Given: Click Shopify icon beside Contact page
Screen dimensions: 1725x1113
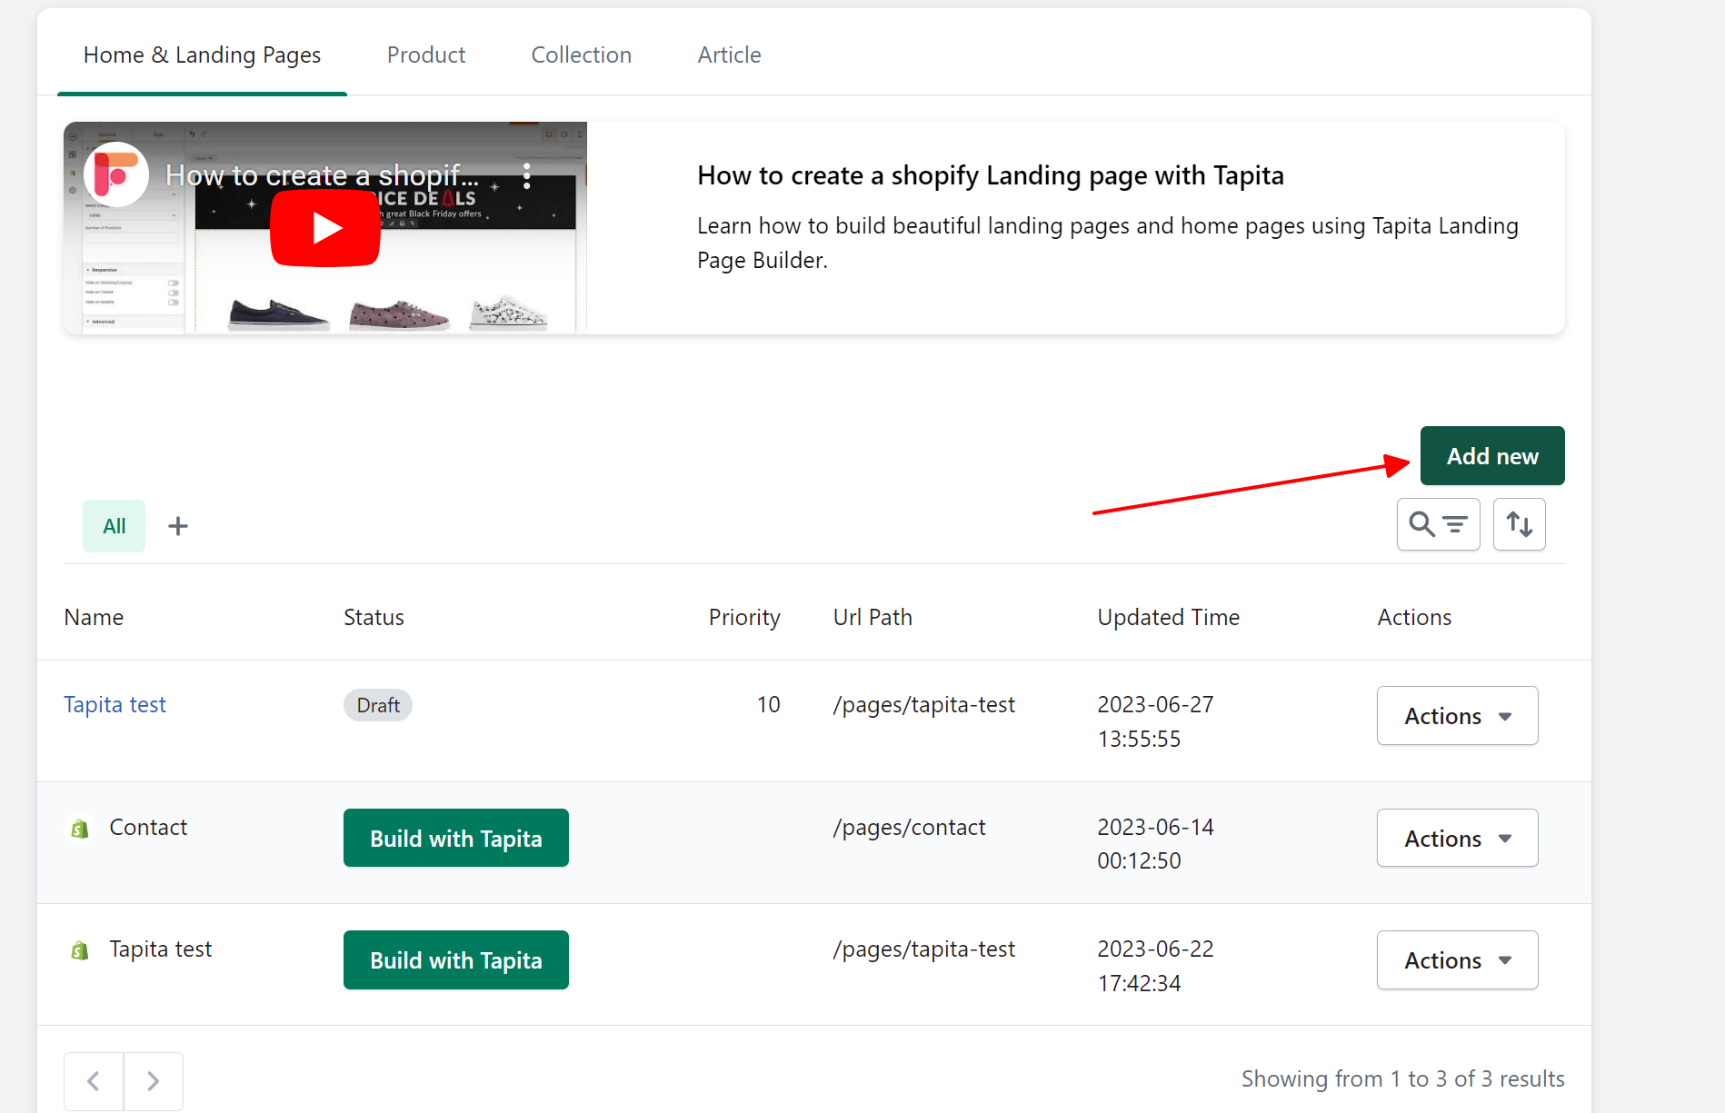Looking at the screenshot, I should (x=80, y=829).
